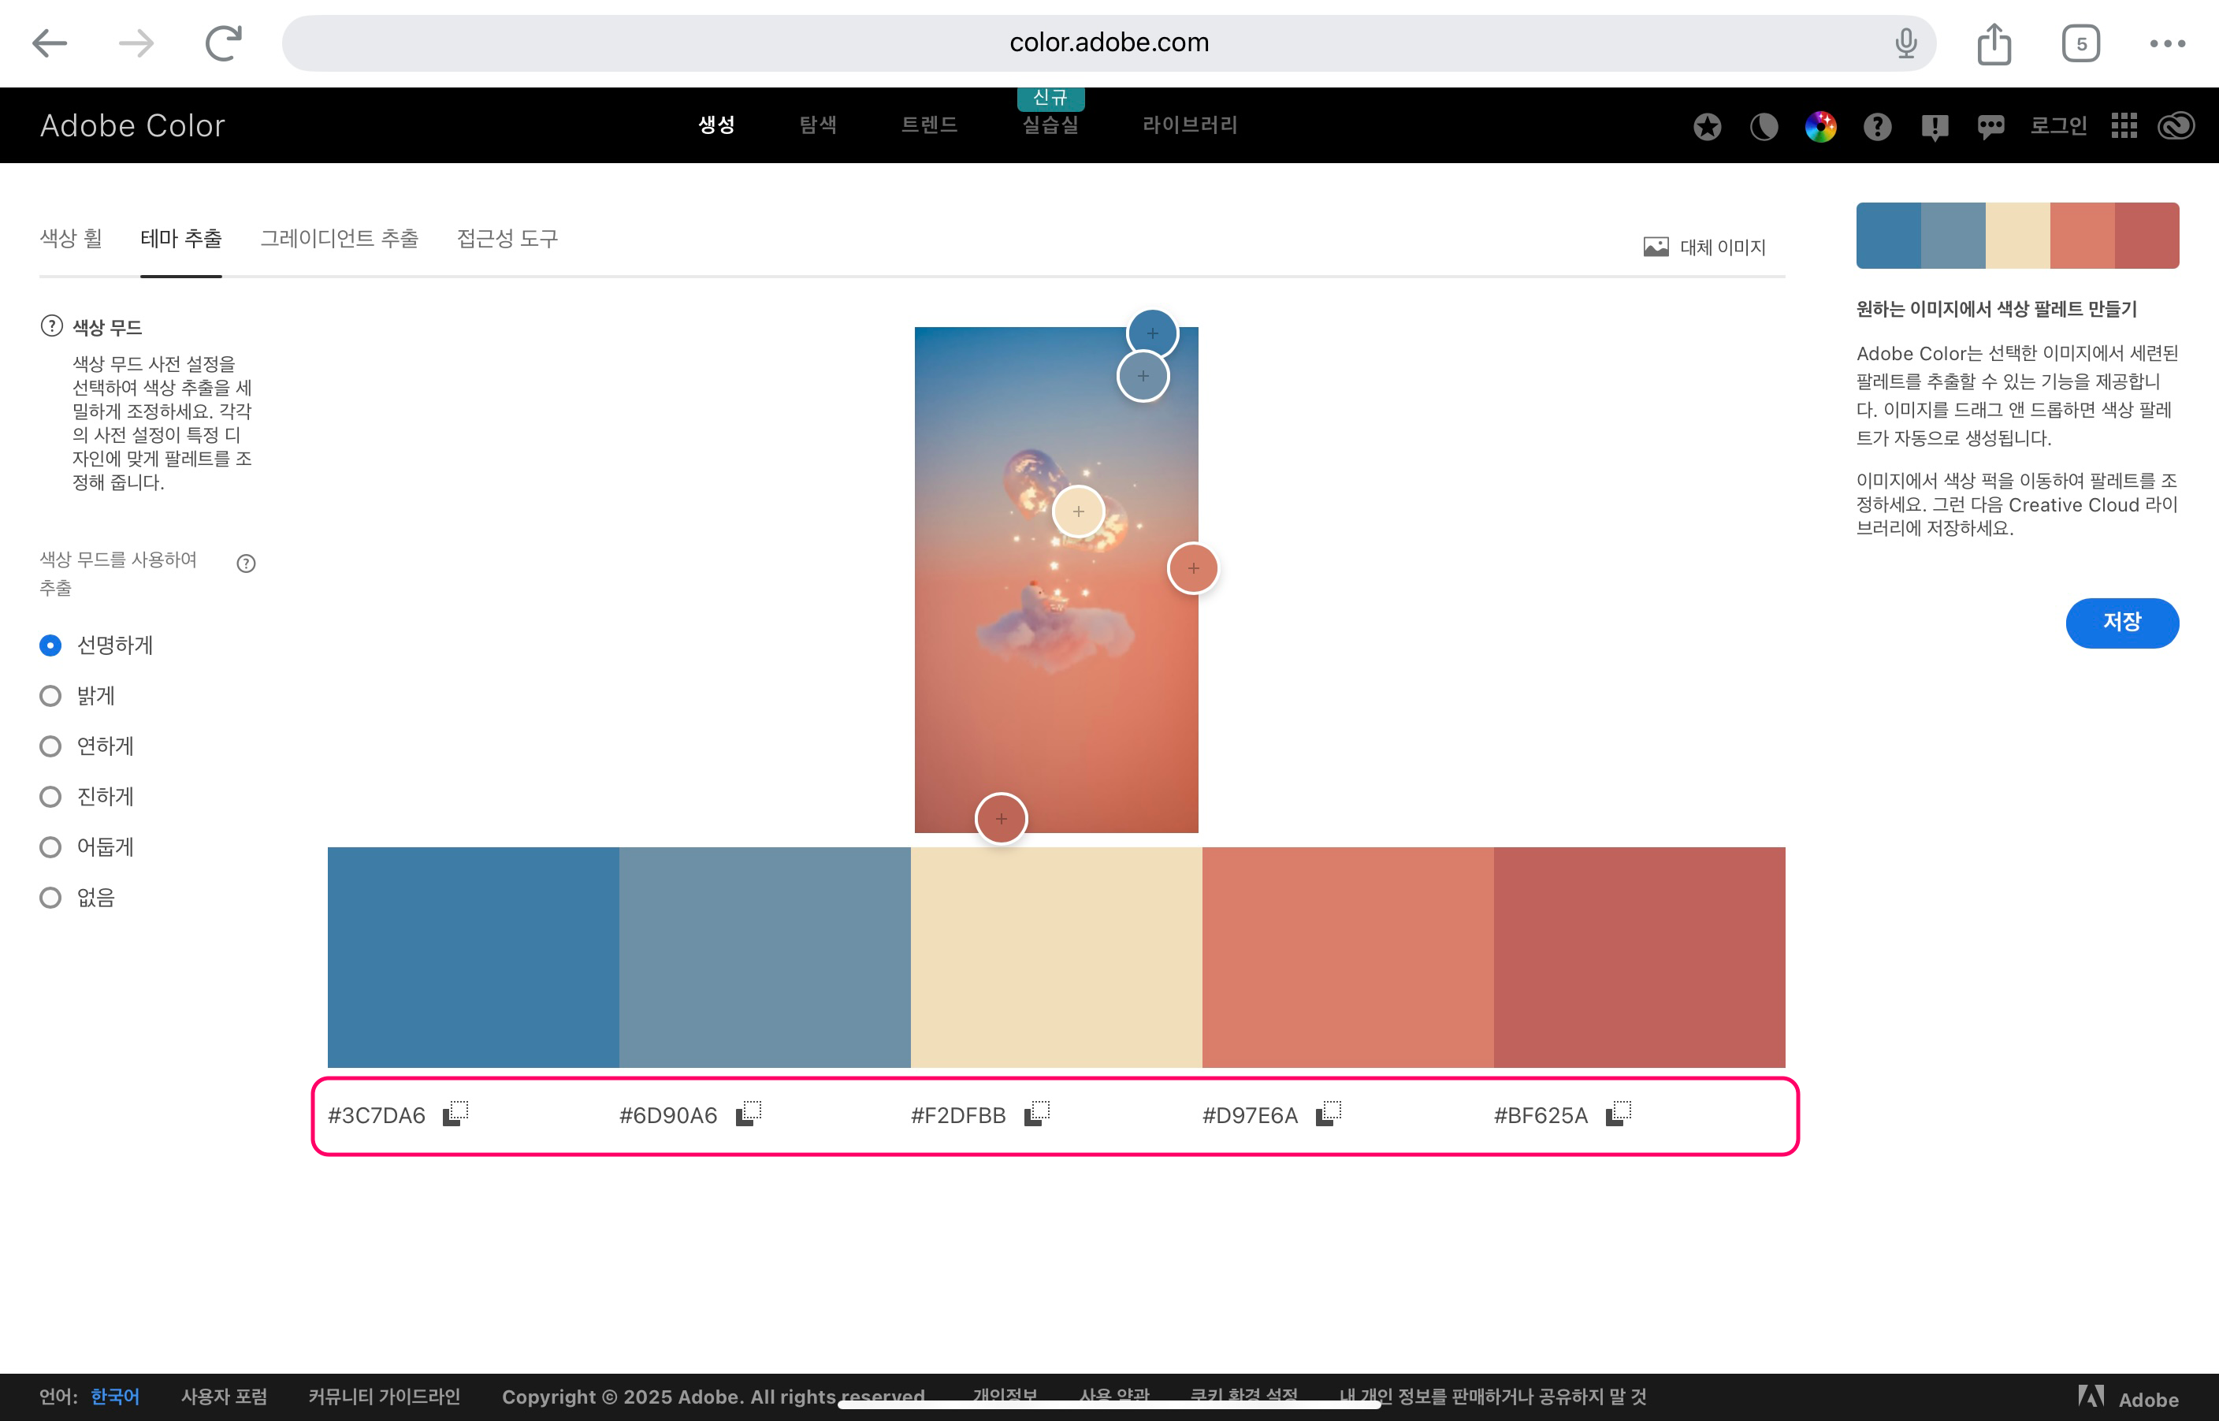Copy hex code #3C7DA6 with the copy icon
The width and height of the screenshot is (2219, 1421).
[455, 1114]
